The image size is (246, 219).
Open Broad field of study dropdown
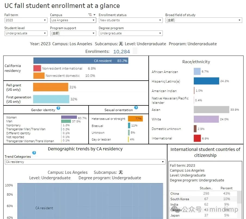[x=204, y=20]
